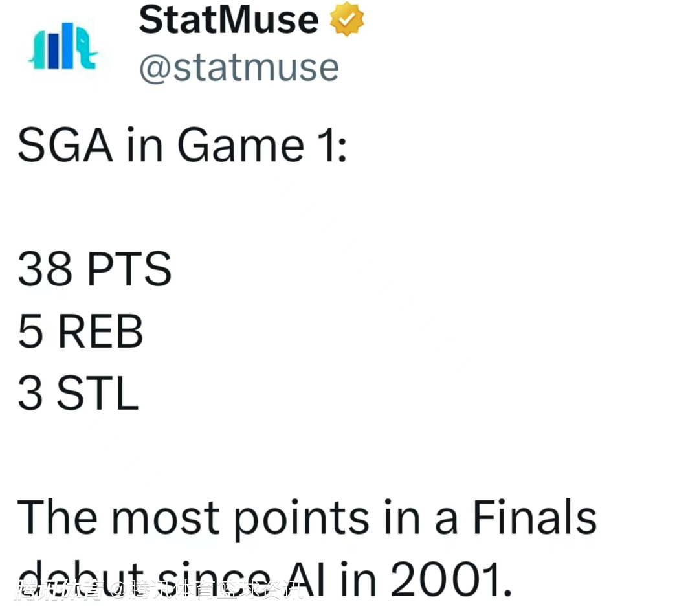
Task: Open the StatMuse display name
Action: [228, 20]
